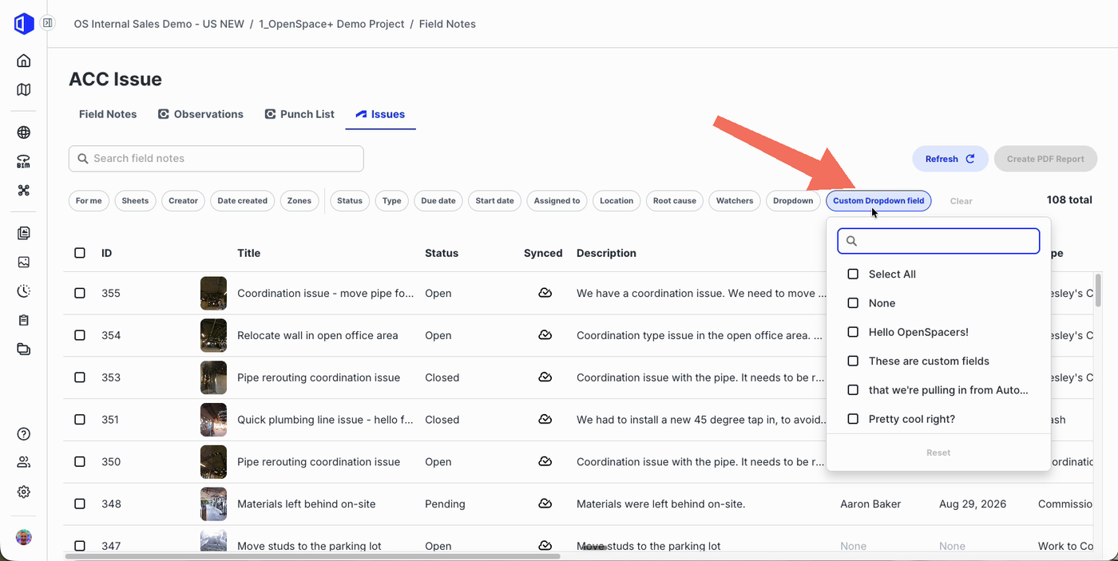Open the progress clock sidebar icon
The width and height of the screenshot is (1118, 561).
coord(24,291)
